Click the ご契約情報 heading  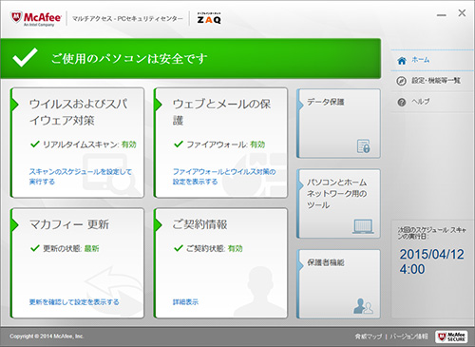click(199, 224)
